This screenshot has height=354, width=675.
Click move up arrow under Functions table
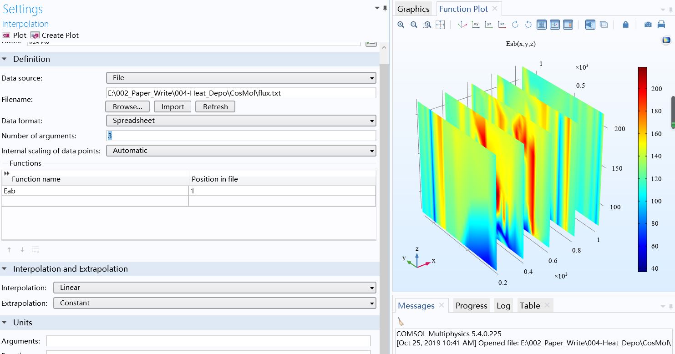(9, 250)
